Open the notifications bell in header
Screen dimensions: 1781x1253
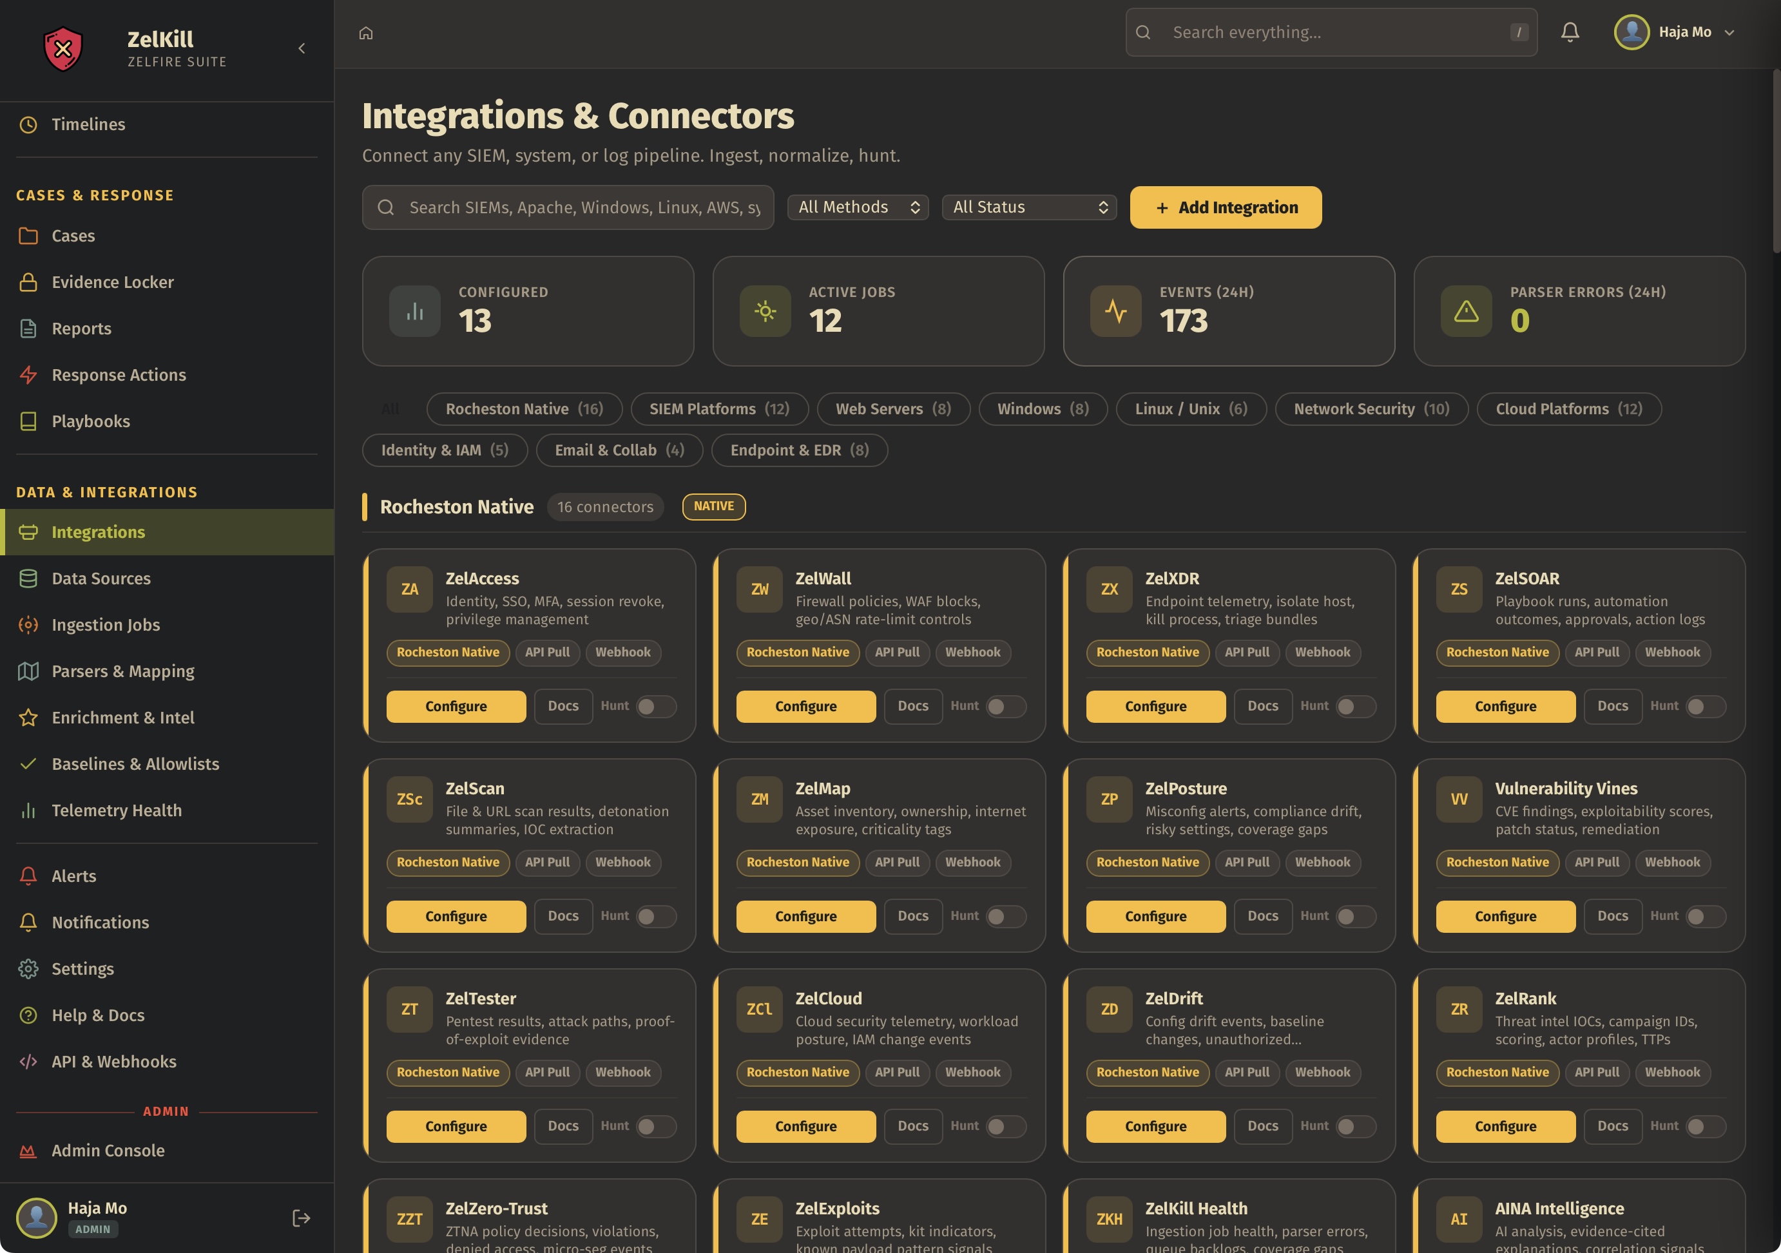pos(1569,33)
